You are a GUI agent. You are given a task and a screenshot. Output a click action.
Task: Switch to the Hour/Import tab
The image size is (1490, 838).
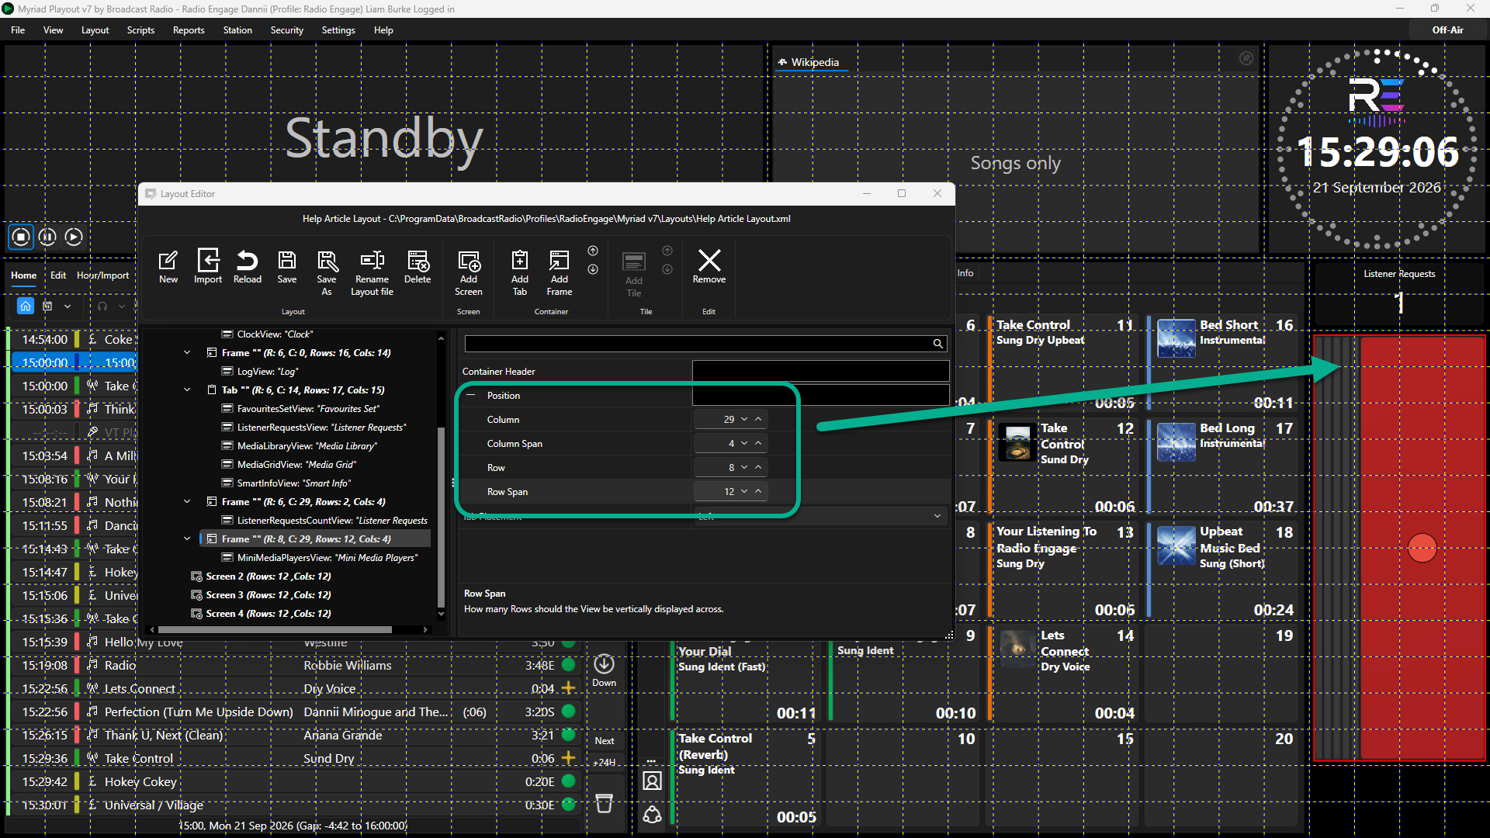coord(102,275)
